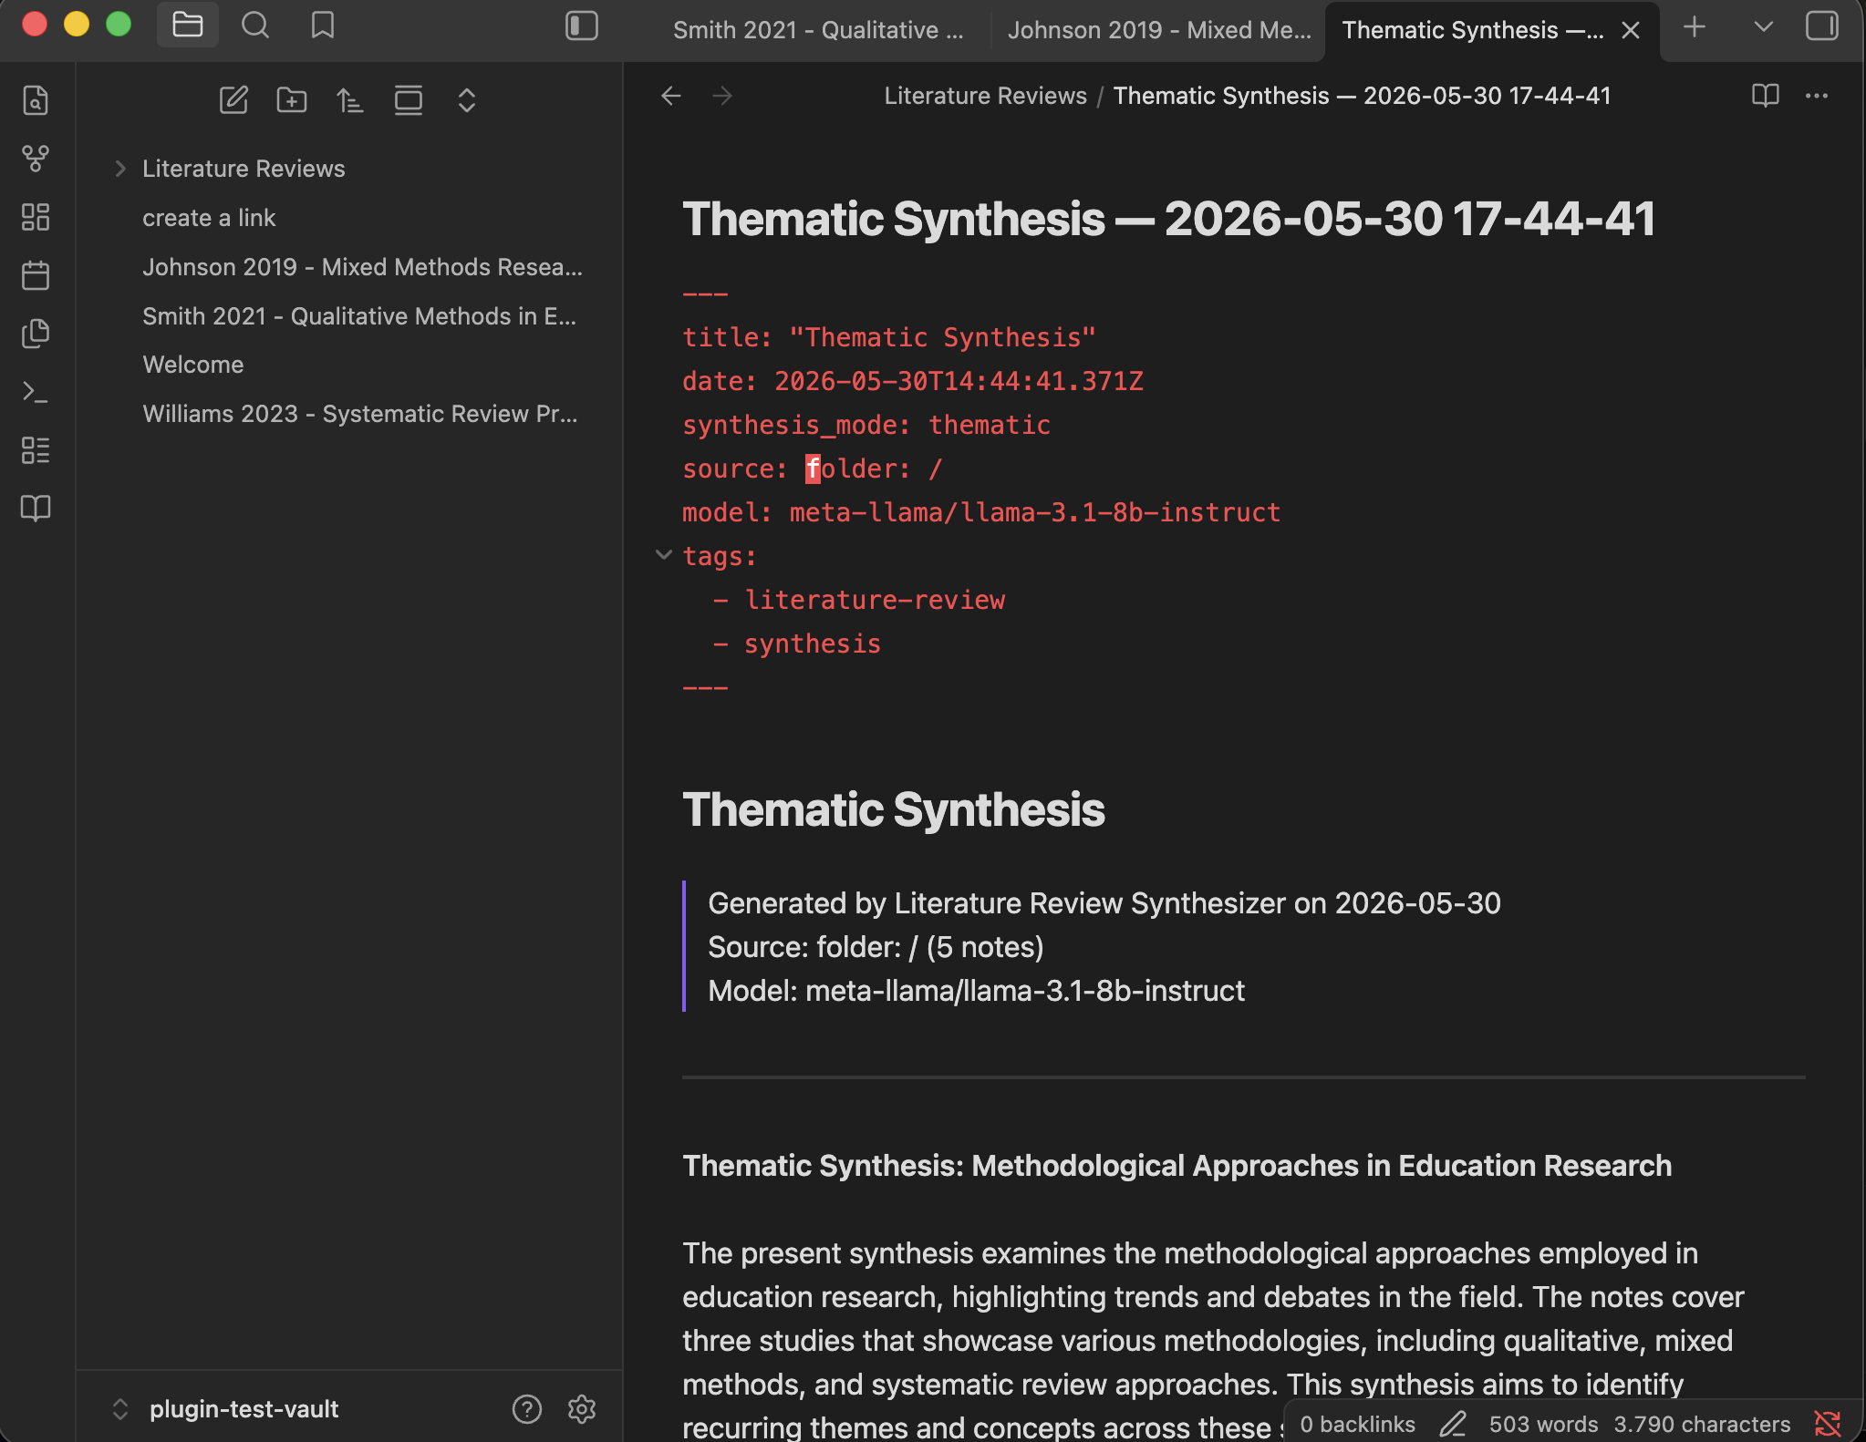Click the date line in frontmatter
The image size is (1866, 1442).
913,381
